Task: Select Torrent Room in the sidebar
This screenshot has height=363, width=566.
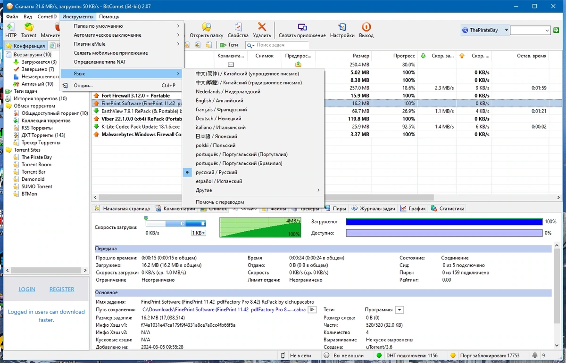Action: (x=36, y=164)
